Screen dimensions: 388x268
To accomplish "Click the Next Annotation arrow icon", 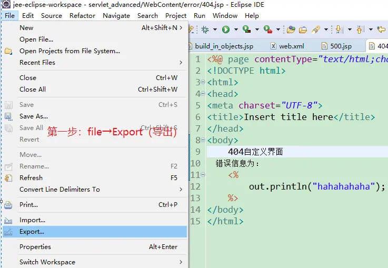I will (x=339, y=29).
